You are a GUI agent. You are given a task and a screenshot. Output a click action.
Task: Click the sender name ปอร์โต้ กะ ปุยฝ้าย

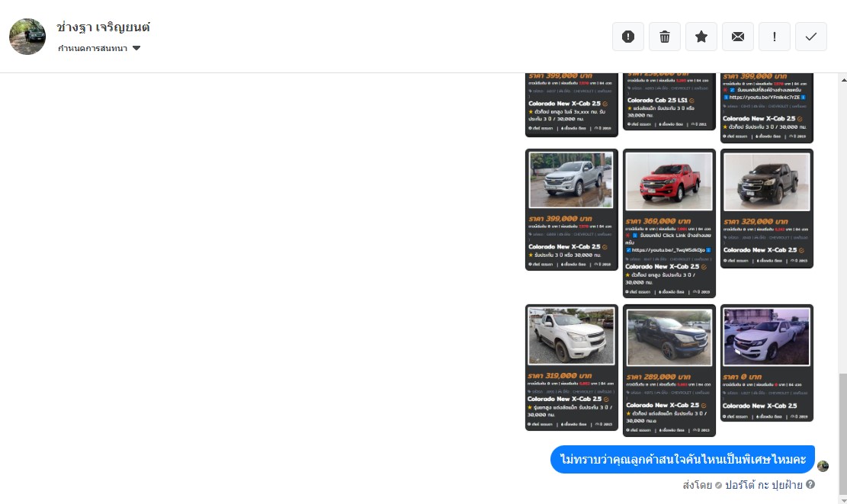tap(763, 484)
